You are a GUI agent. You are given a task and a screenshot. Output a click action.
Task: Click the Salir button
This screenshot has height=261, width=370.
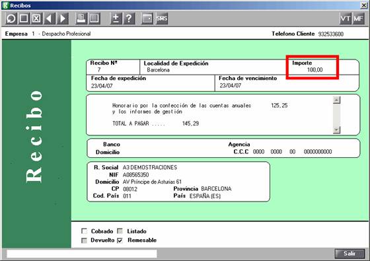click(x=350, y=254)
